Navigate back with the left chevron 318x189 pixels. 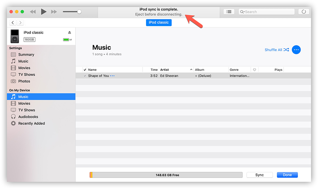[x=13, y=23]
